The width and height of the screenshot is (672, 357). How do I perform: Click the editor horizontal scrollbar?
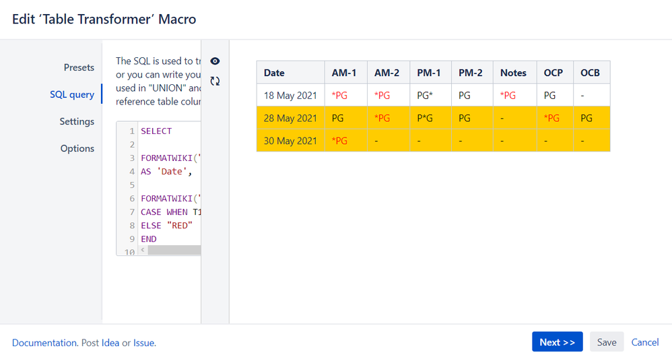tap(174, 250)
